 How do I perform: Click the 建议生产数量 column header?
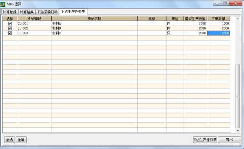click(195, 19)
